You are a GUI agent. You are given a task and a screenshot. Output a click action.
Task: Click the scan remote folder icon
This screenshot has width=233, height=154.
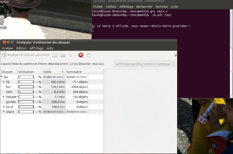[71, 55]
